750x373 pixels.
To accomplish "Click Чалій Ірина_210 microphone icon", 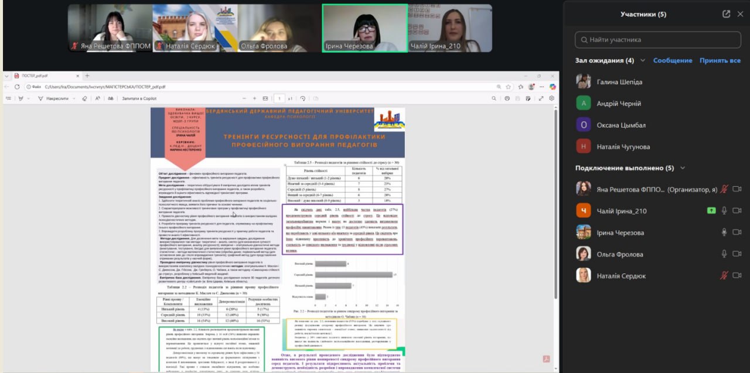I will tap(724, 211).
